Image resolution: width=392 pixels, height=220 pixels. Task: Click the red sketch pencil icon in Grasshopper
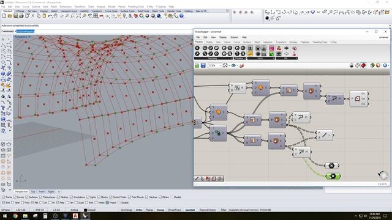click(x=241, y=65)
